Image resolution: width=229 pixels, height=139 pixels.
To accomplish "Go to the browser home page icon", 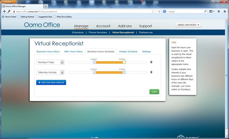I will tap(225, 11).
